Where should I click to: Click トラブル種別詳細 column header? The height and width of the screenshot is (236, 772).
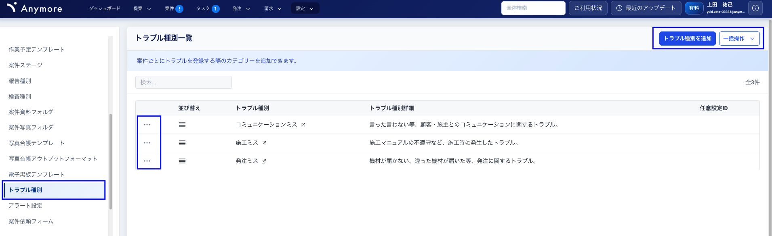click(392, 108)
